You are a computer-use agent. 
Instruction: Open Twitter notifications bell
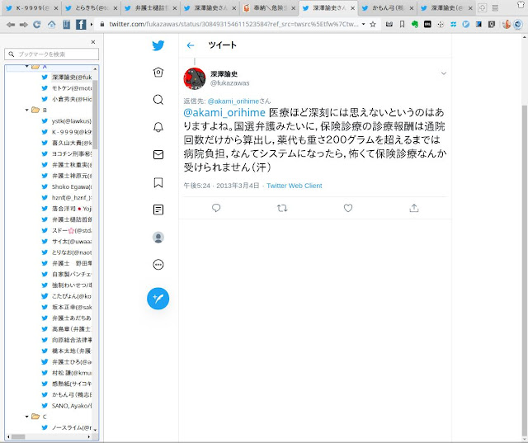click(158, 127)
